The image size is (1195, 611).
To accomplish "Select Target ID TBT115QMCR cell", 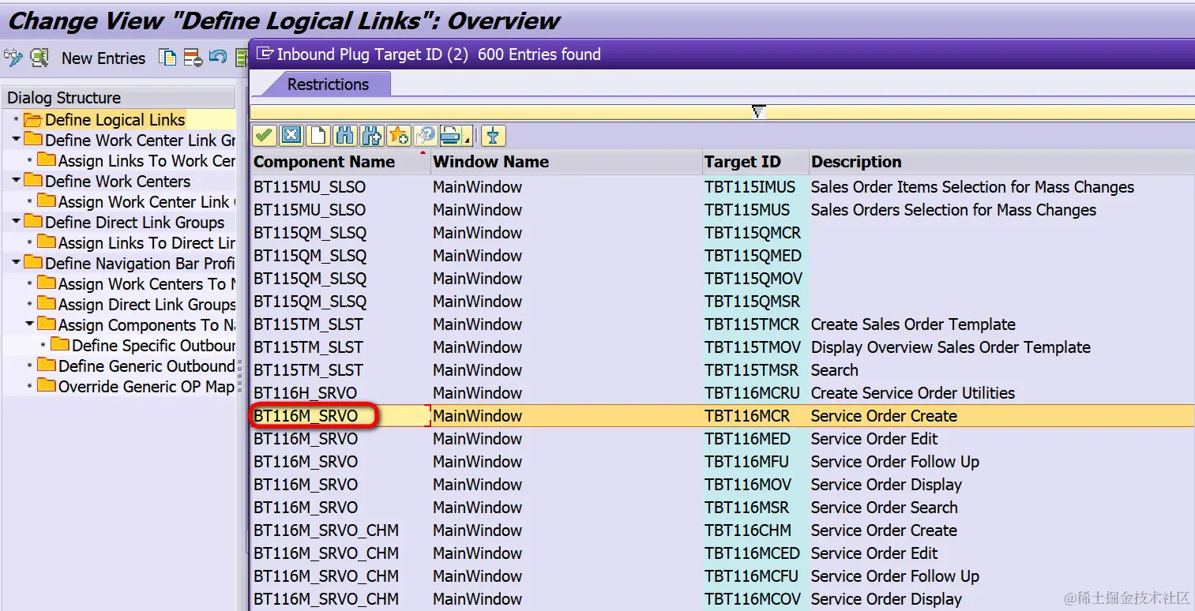I will (x=755, y=233).
